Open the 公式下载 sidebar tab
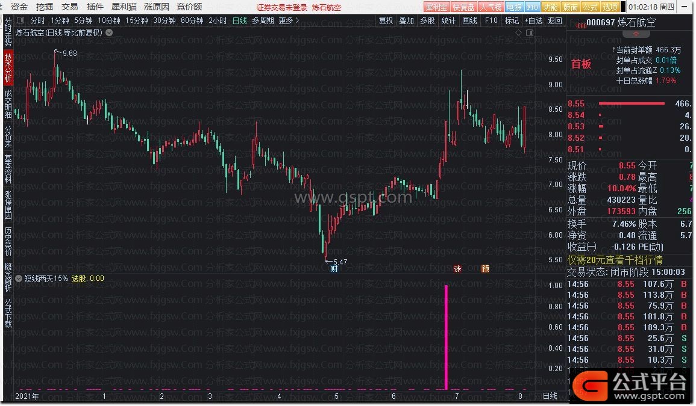696x406 pixels. 8,313
